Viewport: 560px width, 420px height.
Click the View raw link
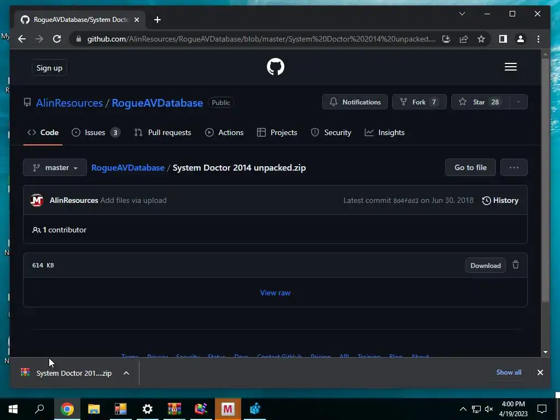coord(275,293)
